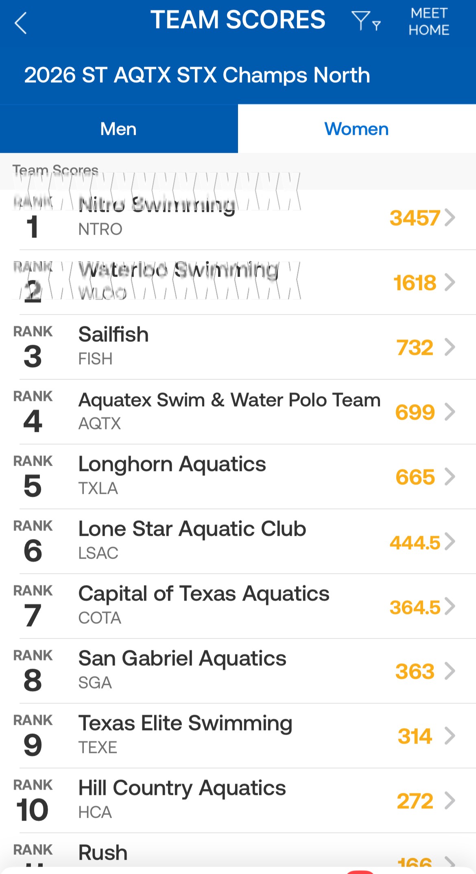
Task: Select Texas Elite Swimming team name
Action: [186, 724]
